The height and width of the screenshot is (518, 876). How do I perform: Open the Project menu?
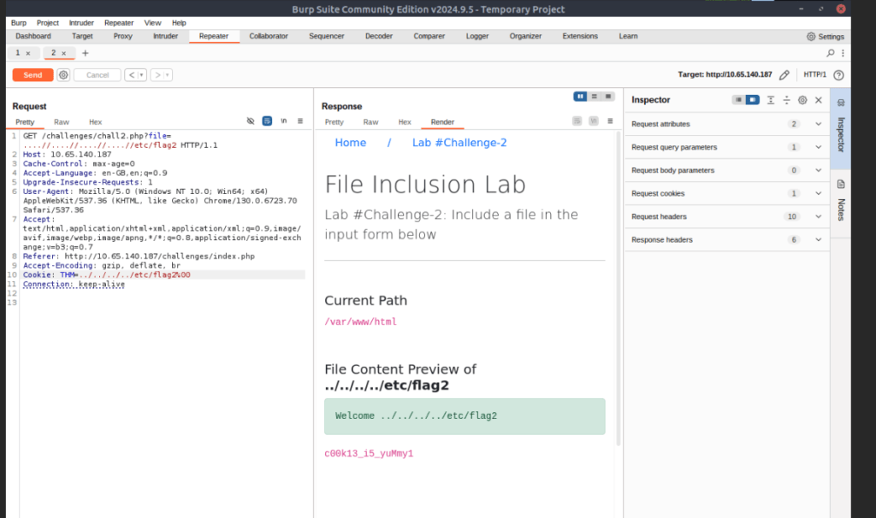click(48, 23)
